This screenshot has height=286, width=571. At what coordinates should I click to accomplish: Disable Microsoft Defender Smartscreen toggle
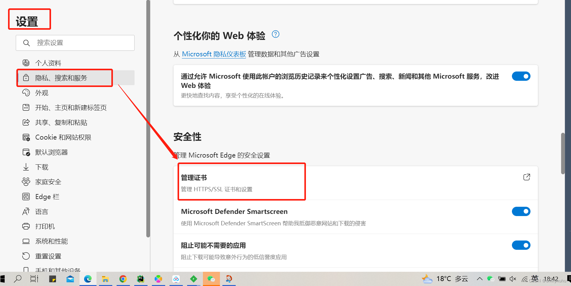point(521,211)
